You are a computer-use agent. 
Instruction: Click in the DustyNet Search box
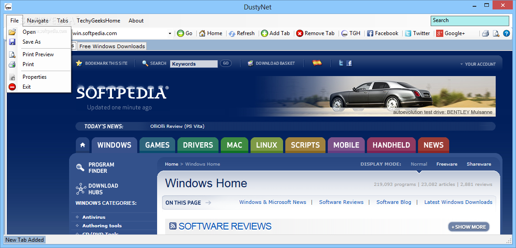(x=470, y=21)
